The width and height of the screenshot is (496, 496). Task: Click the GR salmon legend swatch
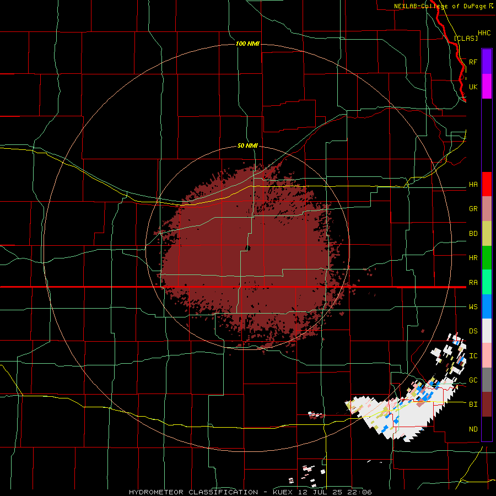coord(487,209)
